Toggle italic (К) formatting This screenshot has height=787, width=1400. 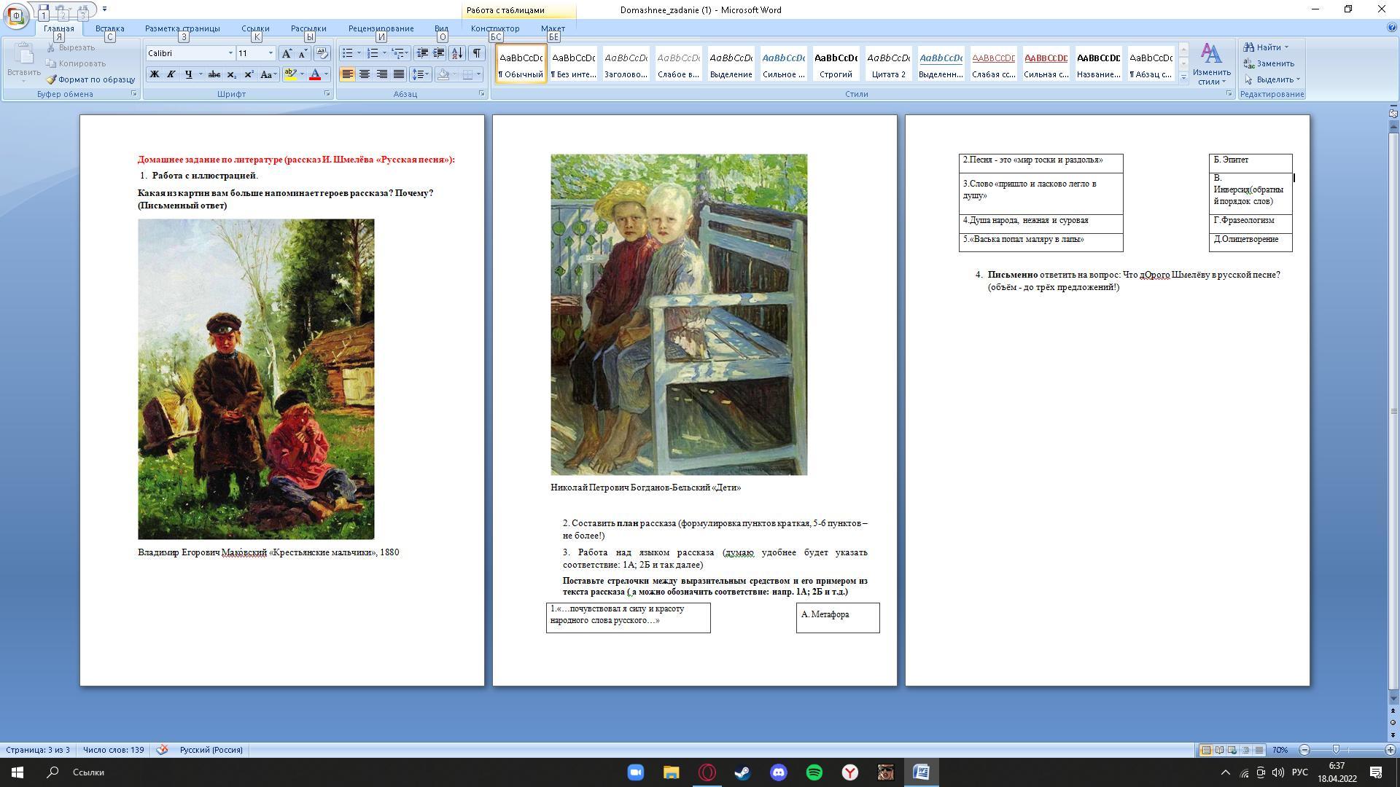click(x=171, y=74)
